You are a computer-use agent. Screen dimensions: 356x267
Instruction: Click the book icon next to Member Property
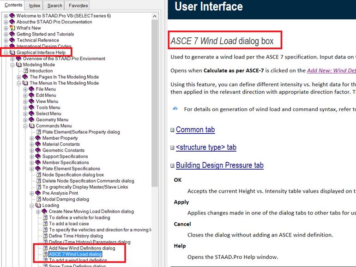[38, 138]
